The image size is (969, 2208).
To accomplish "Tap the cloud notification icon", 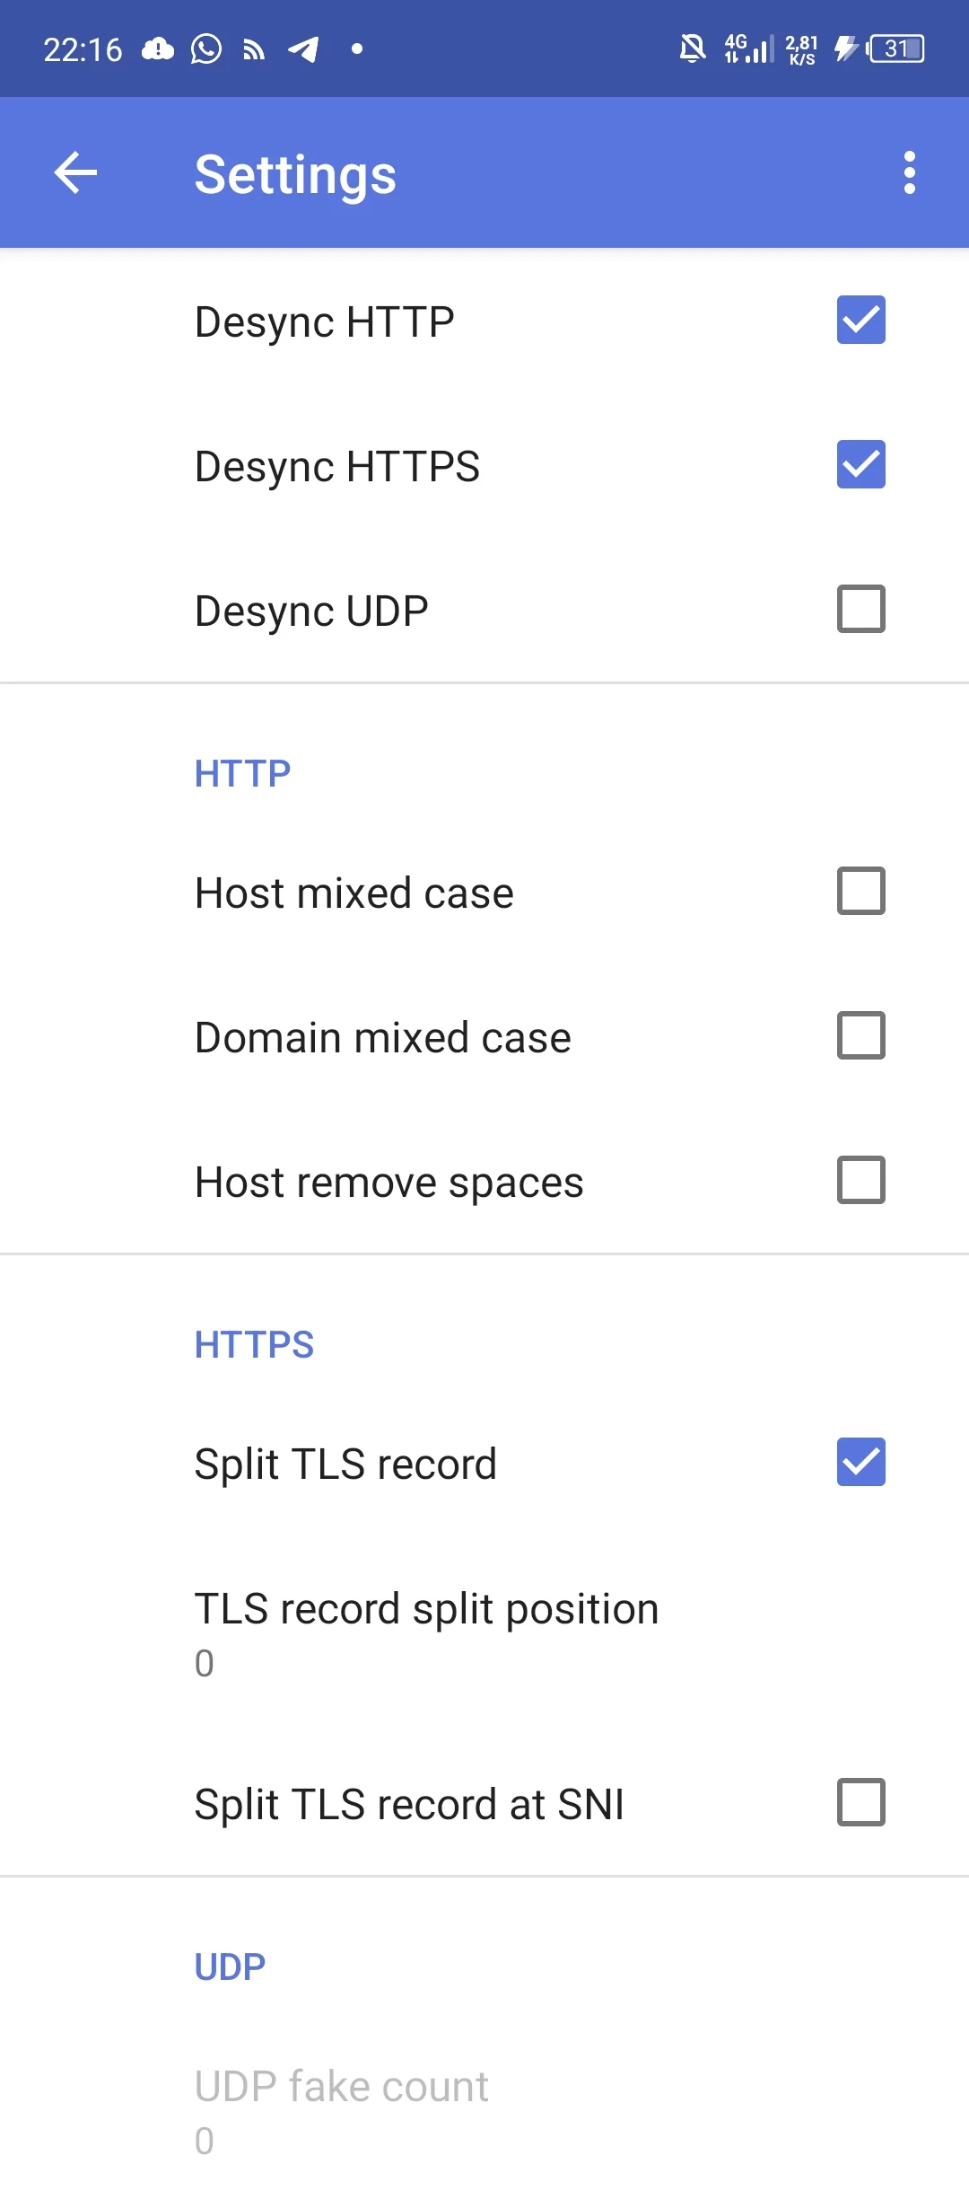I will click(158, 49).
